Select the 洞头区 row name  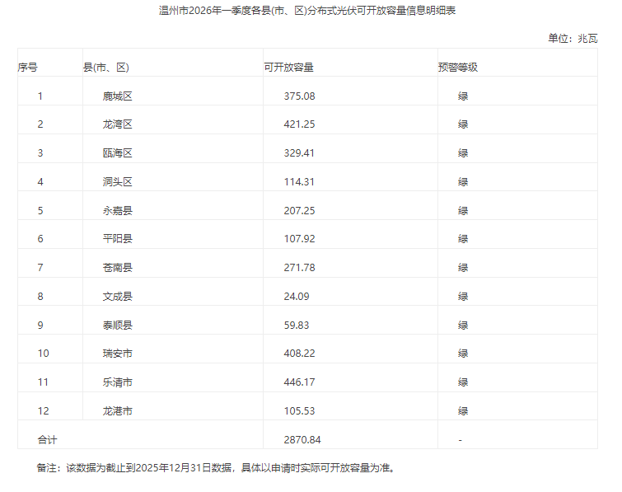117,182
